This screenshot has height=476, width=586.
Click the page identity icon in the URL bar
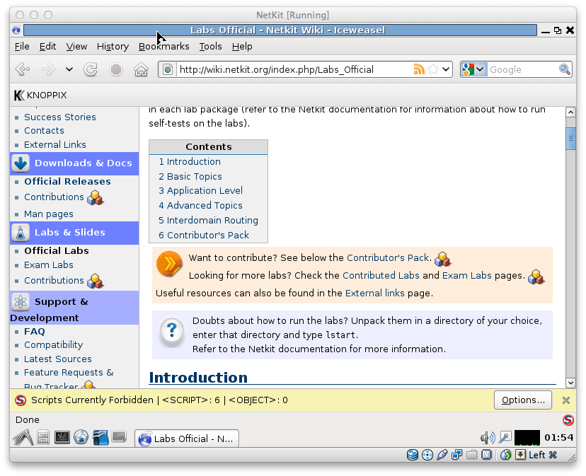point(168,69)
